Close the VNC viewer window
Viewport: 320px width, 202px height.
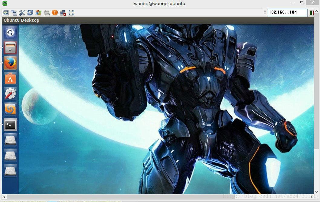[x=313, y=2]
